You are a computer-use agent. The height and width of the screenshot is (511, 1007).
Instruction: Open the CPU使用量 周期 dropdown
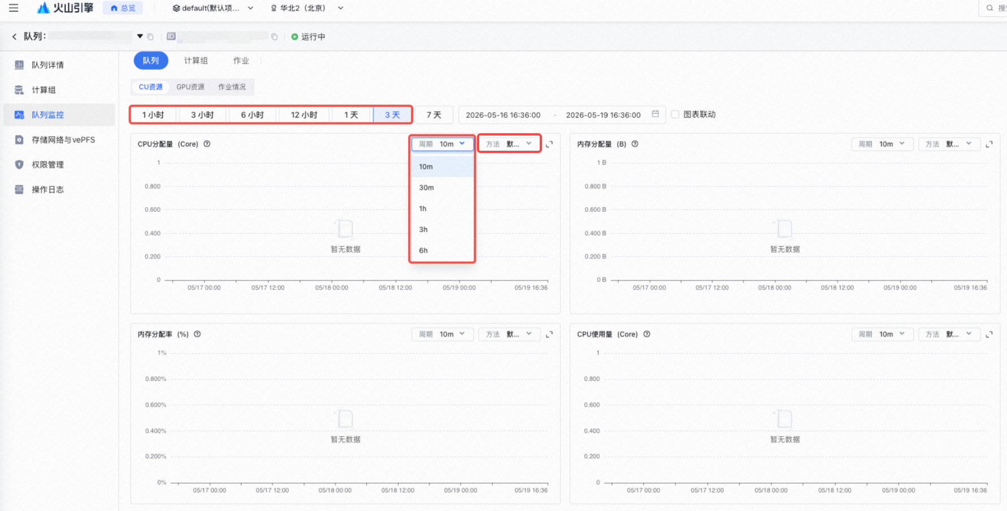[882, 334]
